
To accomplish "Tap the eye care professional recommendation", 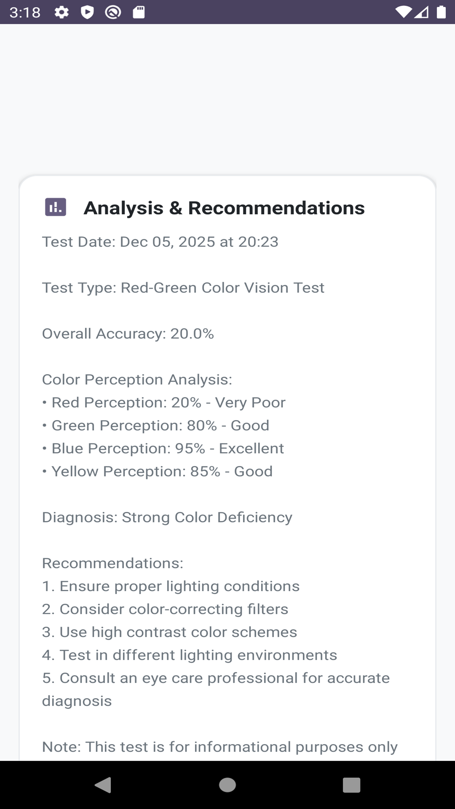I will pyautogui.click(x=216, y=678).
